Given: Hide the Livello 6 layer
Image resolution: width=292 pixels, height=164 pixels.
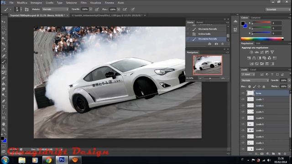Looking at the screenshot, I should coord(243,105).
